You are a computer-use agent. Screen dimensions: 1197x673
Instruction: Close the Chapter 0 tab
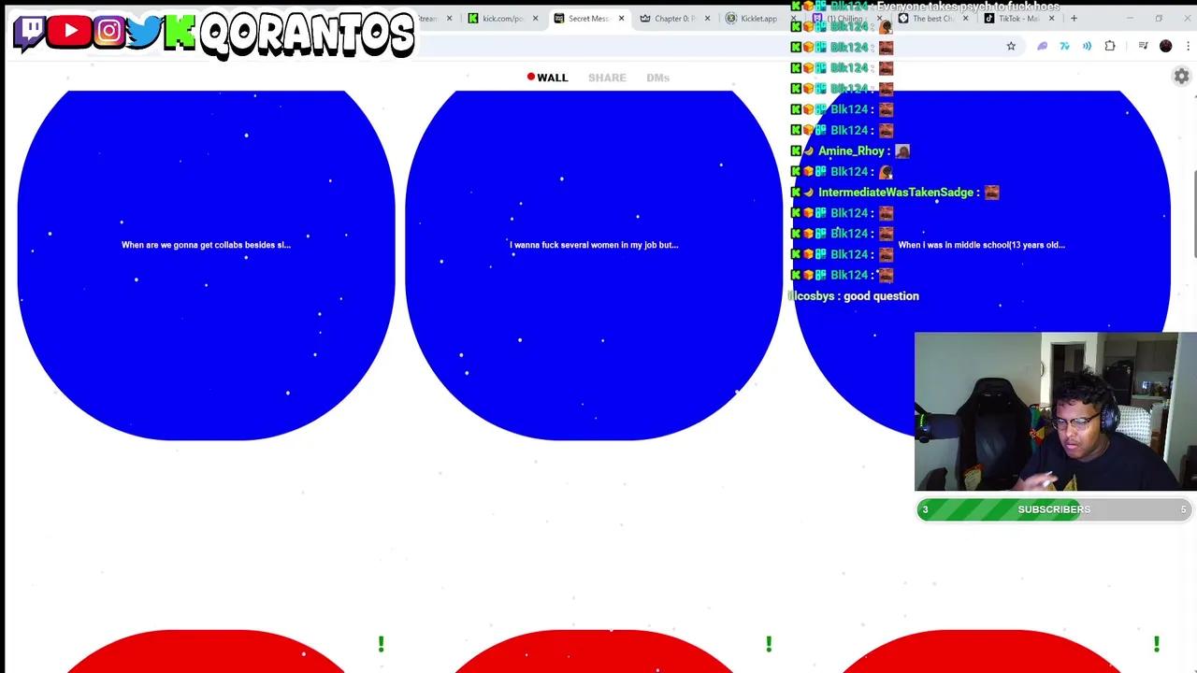[707, 18]
